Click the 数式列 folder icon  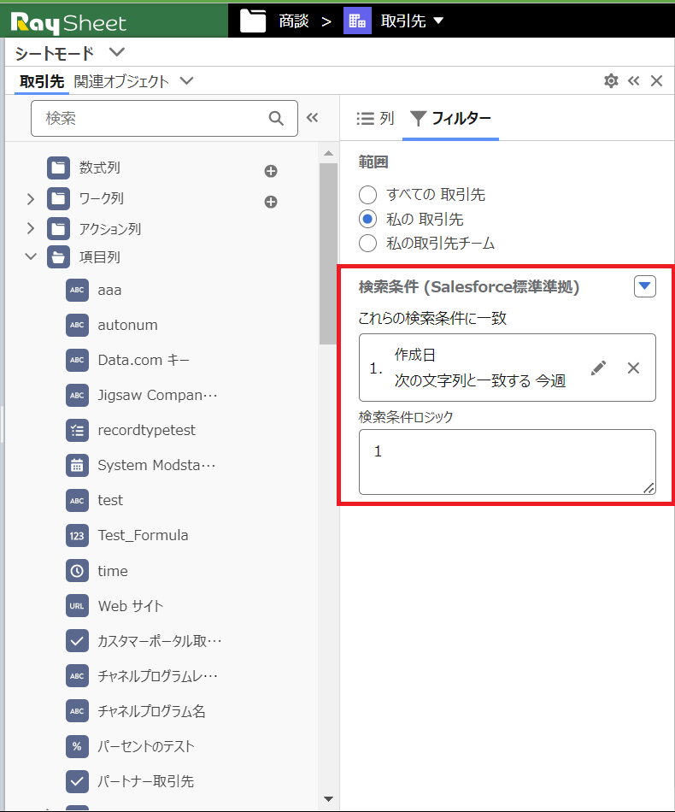click(x=58, y=168)
